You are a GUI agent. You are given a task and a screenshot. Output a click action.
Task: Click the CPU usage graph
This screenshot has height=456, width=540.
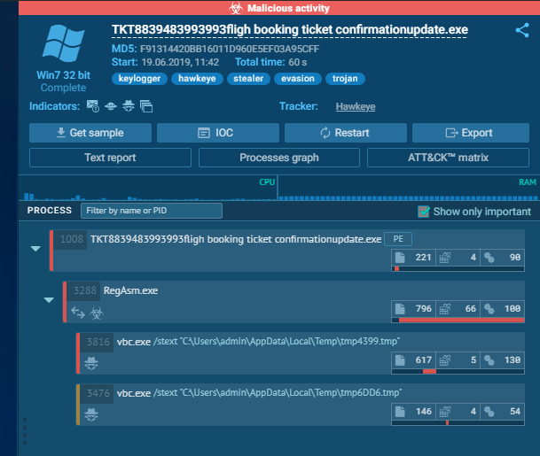148,188
